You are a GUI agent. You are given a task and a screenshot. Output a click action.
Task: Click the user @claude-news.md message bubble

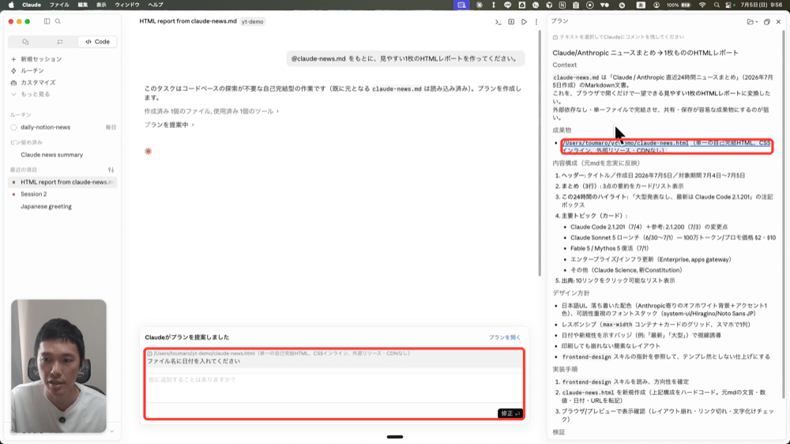[405, 58]
